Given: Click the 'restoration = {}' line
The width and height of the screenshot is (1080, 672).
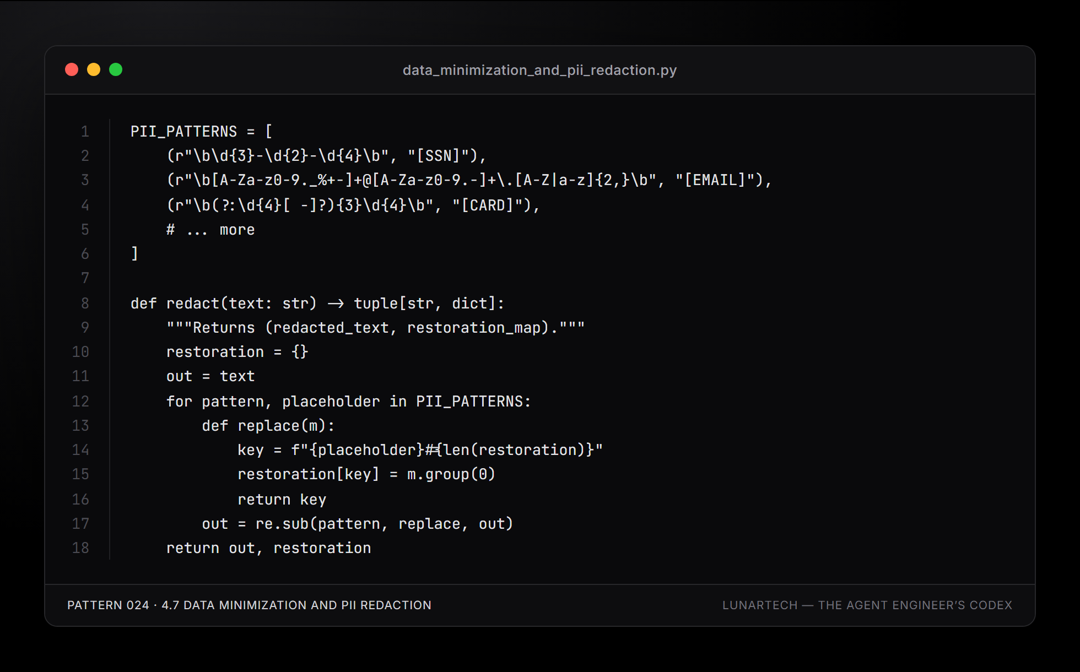Looking at the screenshot, I should pos(237,352).
